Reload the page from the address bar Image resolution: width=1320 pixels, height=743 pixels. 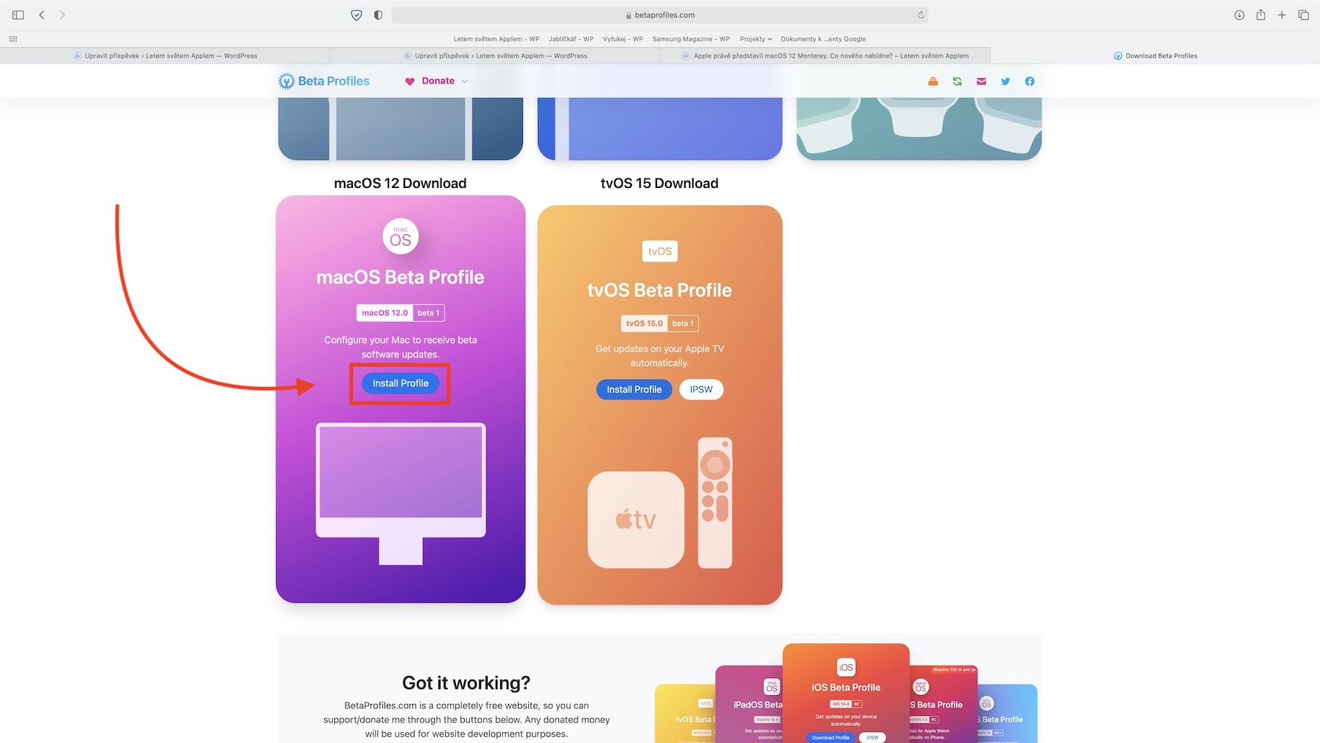[921, 15]
